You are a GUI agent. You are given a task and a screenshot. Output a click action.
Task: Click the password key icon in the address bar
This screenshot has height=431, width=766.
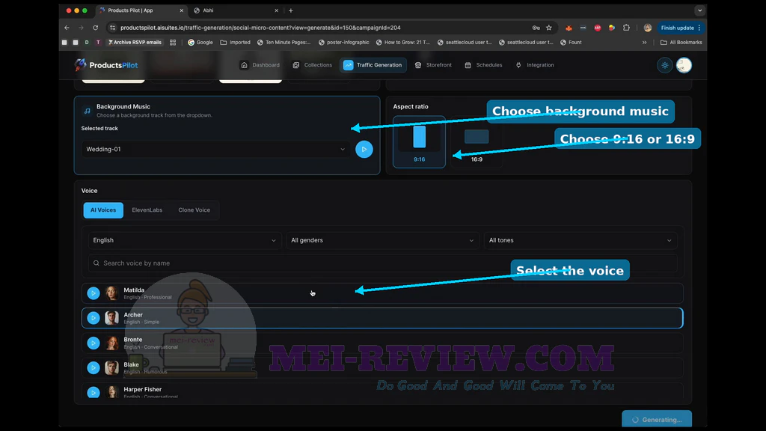pyautogui.click(x=536, y=28)
